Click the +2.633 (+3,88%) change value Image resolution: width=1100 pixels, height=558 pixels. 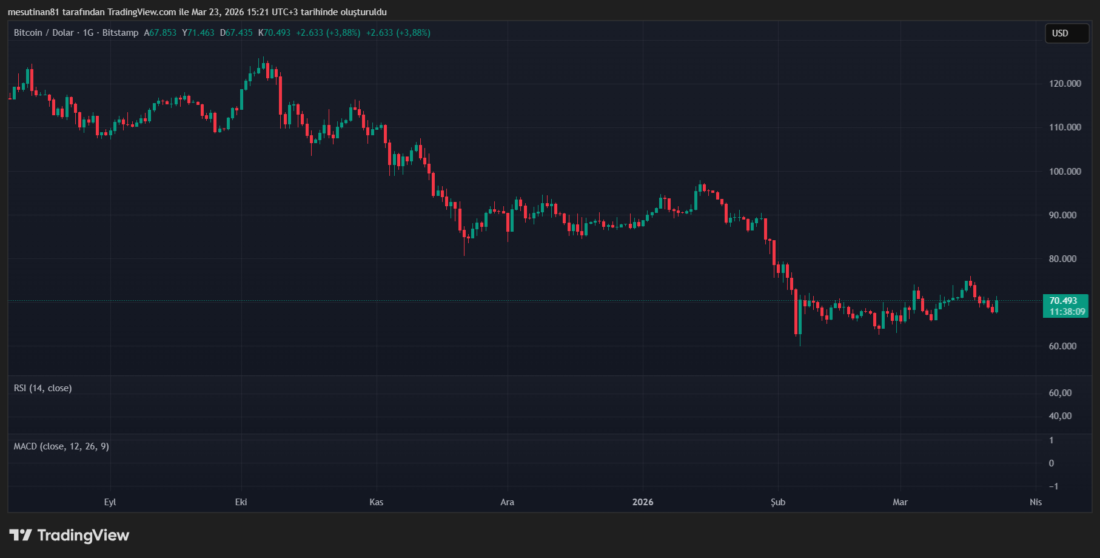[328, 33]
